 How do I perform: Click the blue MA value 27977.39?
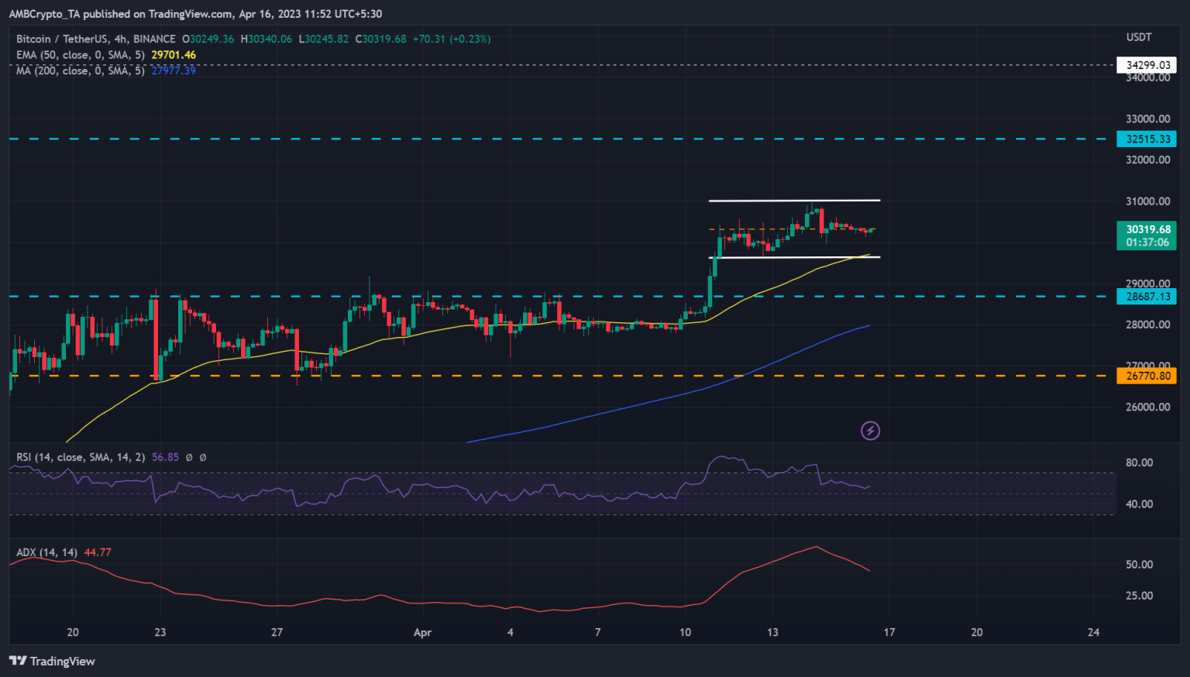(x=174, y=70)
